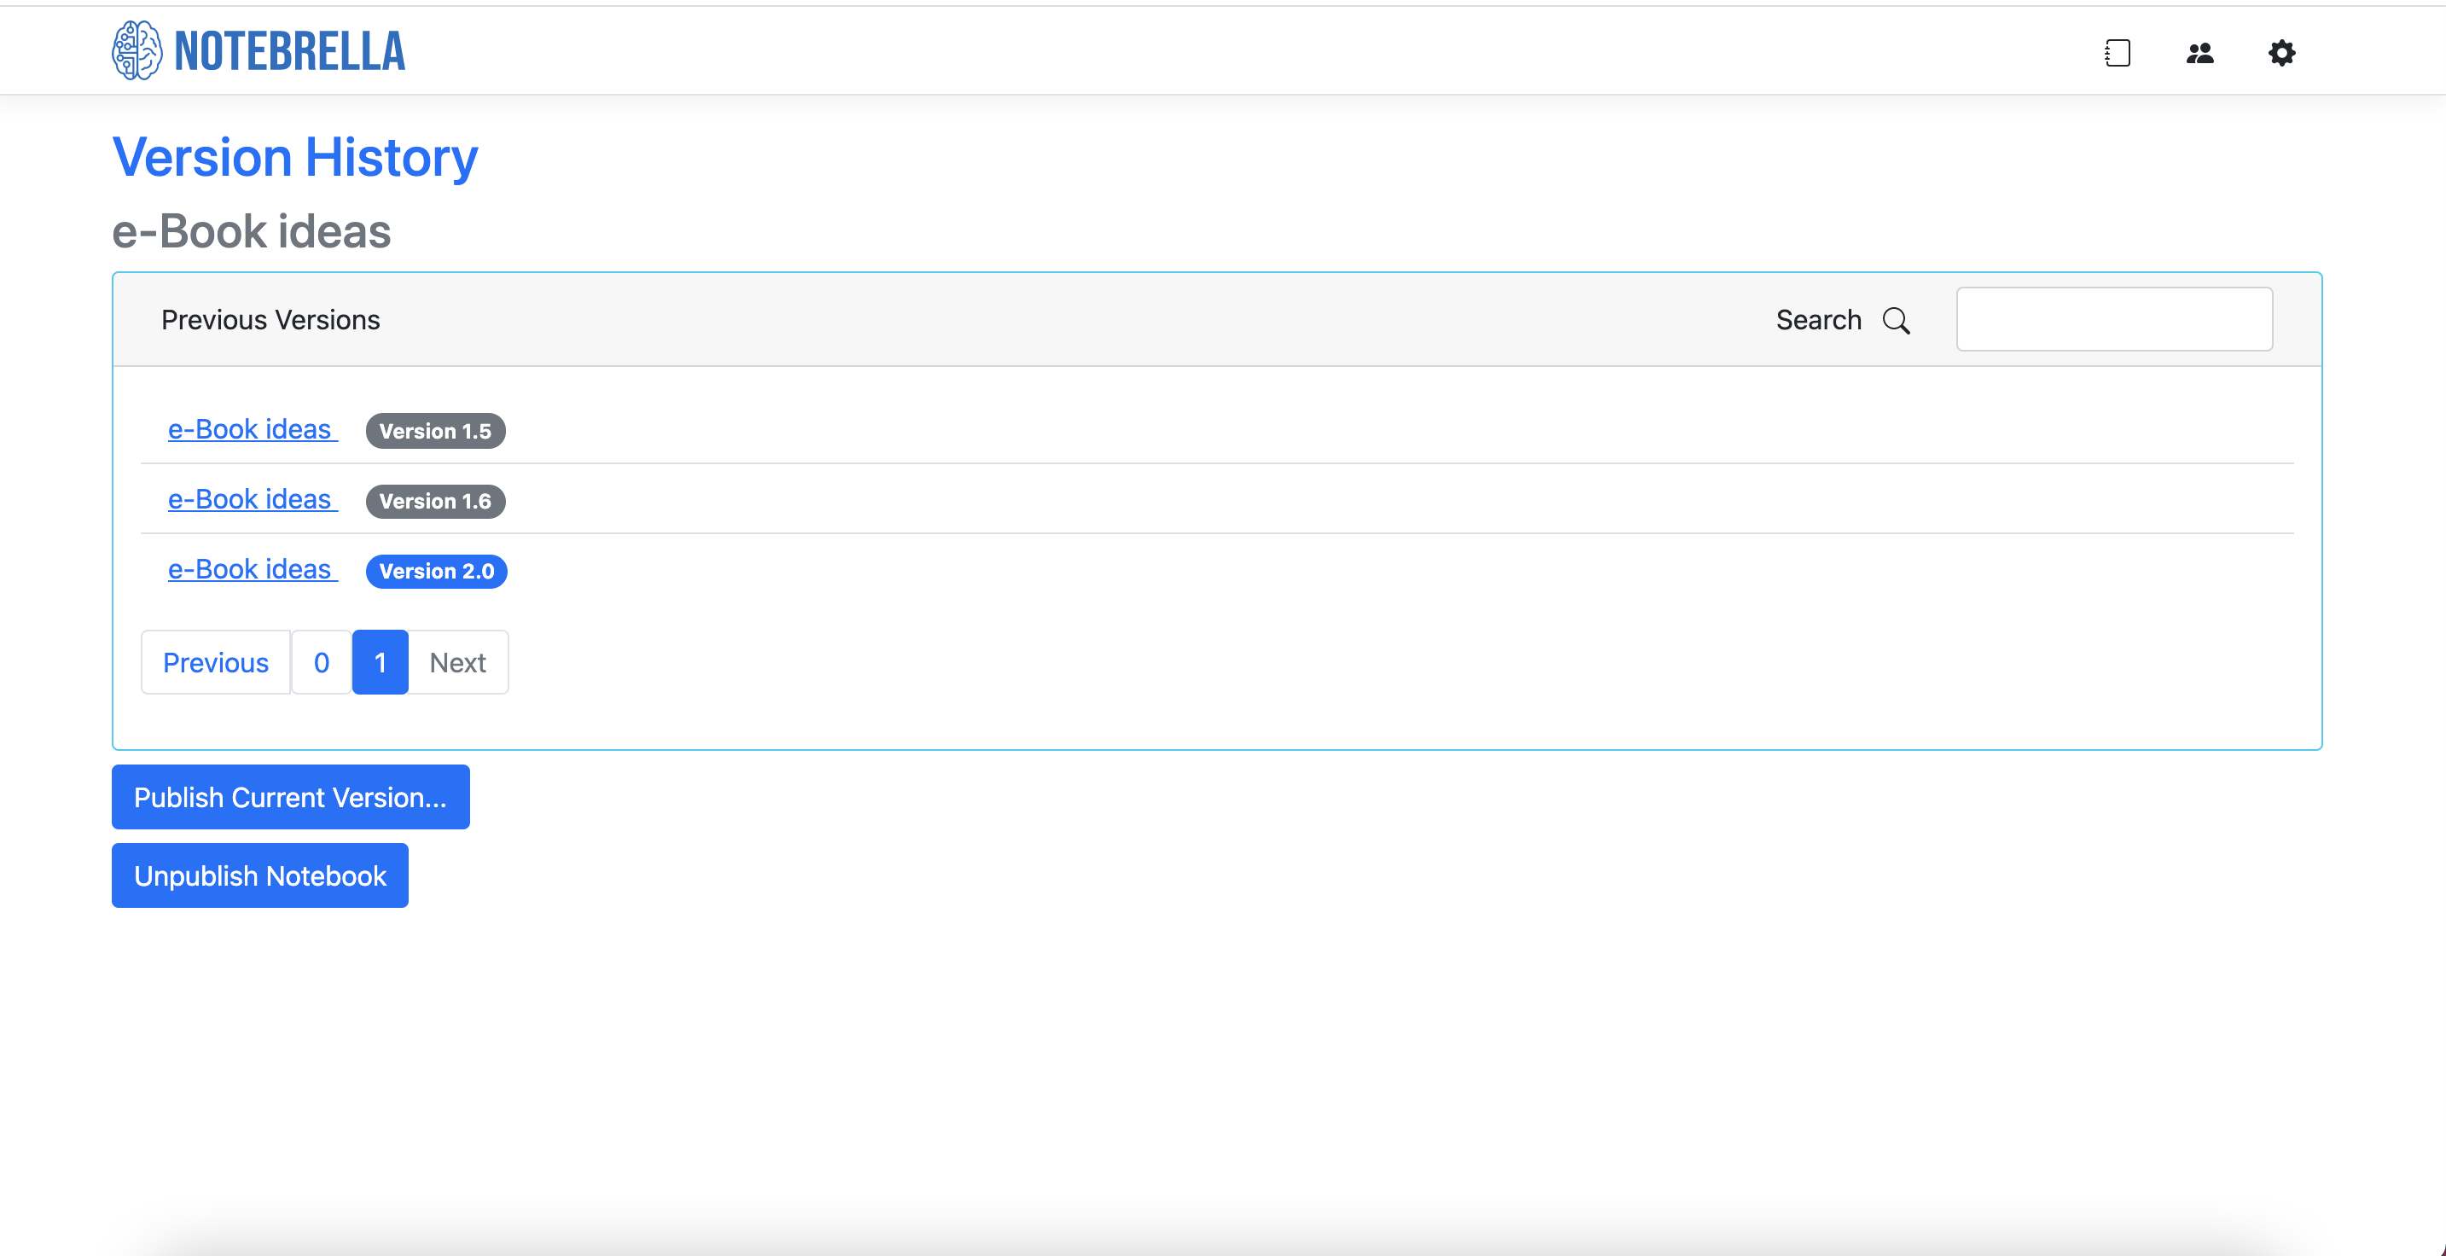Click the blue Version 2.0 badge

point(436,572)
